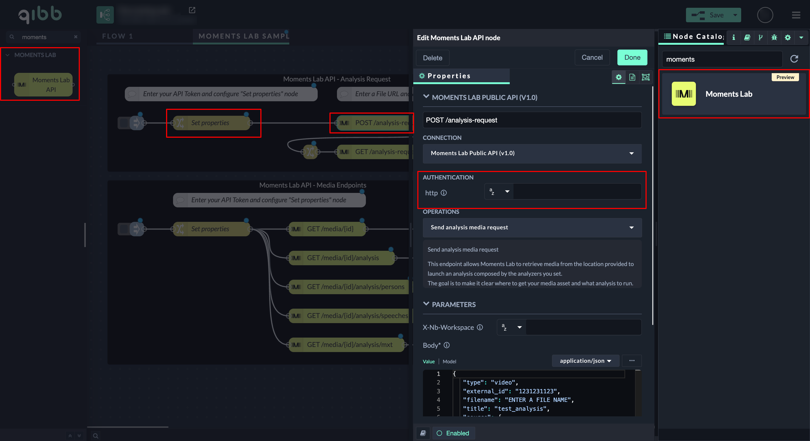Viewport: 810px width, 441px height.
Task: Open the git branch history icon
Action: (x=760, y=38)
